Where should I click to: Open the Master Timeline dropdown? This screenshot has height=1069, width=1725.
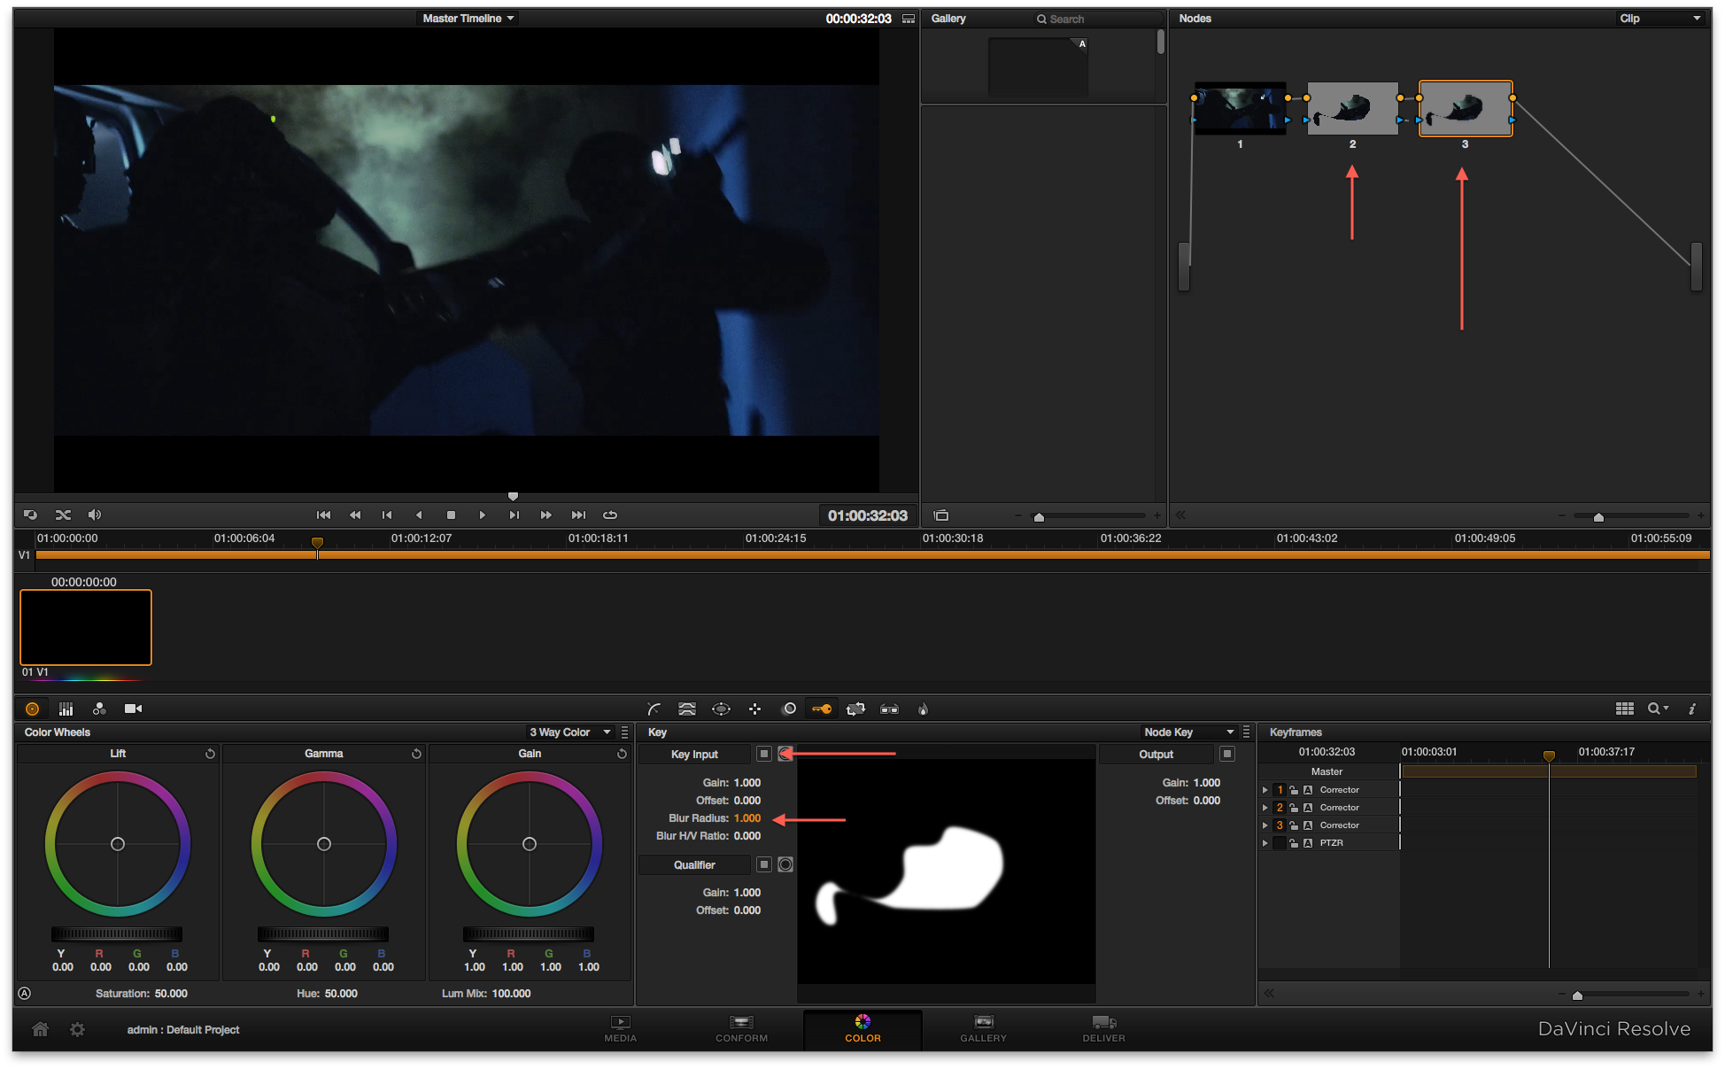click(468, 19)
